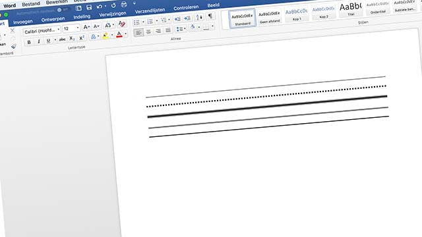This screenshot has height=237, width=422.
Task: Open the Change Case (Aa) button
Action: point(108,25)
